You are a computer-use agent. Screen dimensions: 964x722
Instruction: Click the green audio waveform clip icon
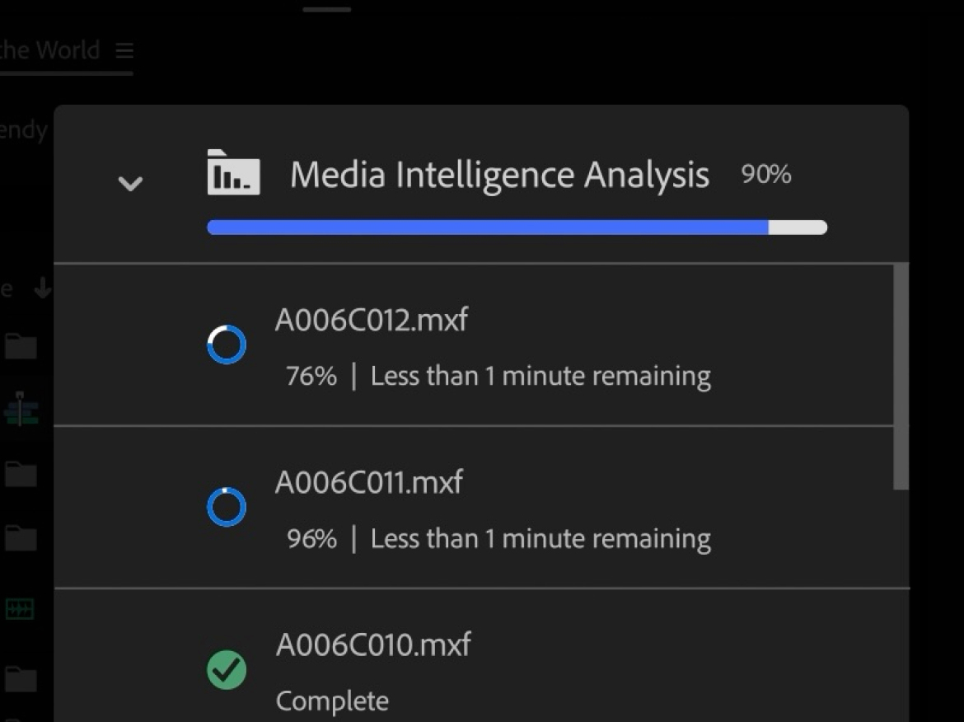19,609
